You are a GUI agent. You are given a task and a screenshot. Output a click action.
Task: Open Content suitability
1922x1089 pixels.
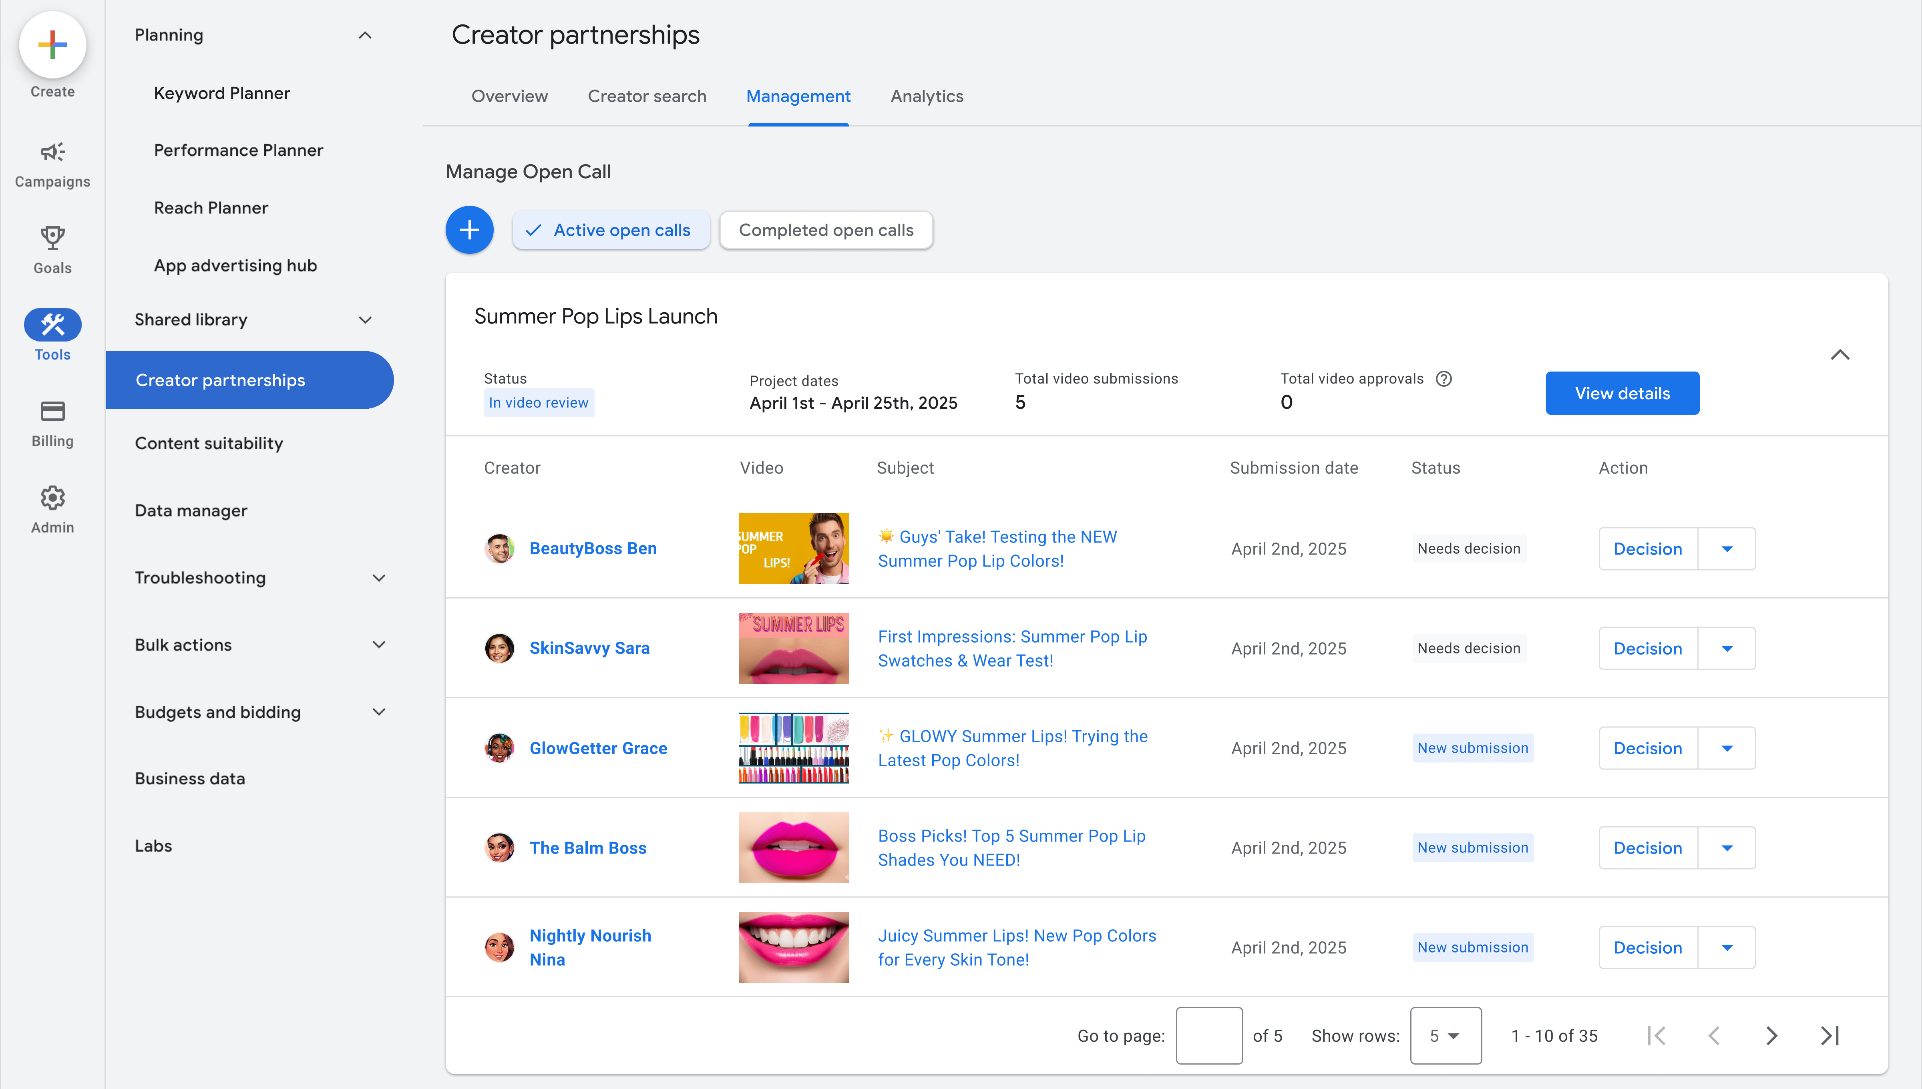click(x=209, y=444)
